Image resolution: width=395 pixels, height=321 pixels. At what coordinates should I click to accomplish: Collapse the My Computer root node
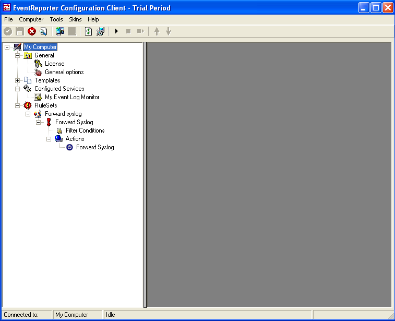click(x=7, y=47)
